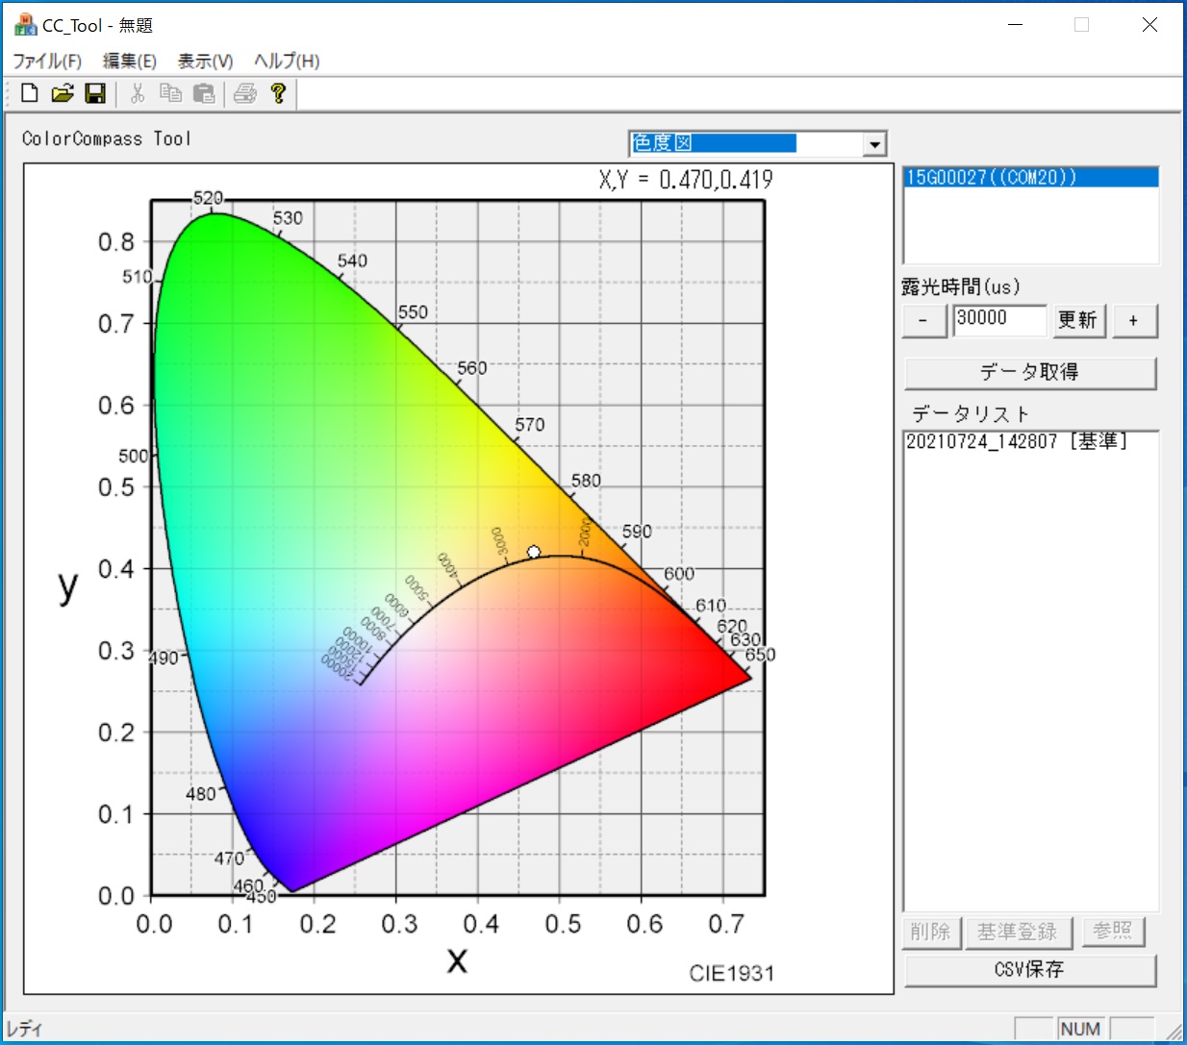Open the ファイル(F) menu
Image resolution: width=1187 pixels, height=1045 pixels.
[47, 61]
